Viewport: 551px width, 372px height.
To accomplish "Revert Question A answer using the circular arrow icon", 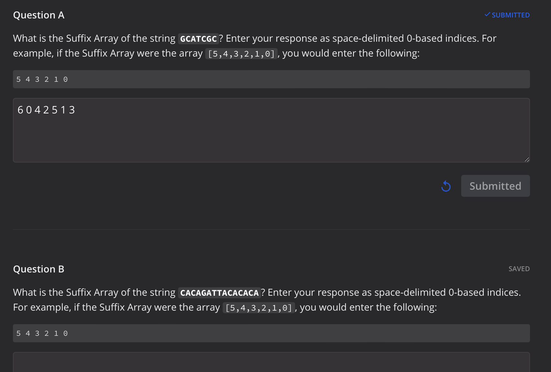I will pos(446,186).
